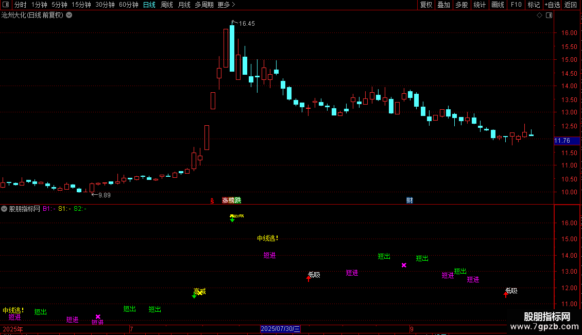
Task: Expand the 更多 periods menu
Action: click(x=226, y=5)
